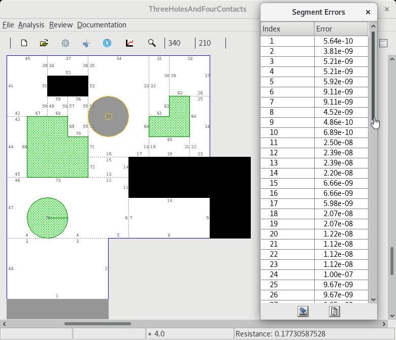Open the Documentation menu

tap(102, 25)
